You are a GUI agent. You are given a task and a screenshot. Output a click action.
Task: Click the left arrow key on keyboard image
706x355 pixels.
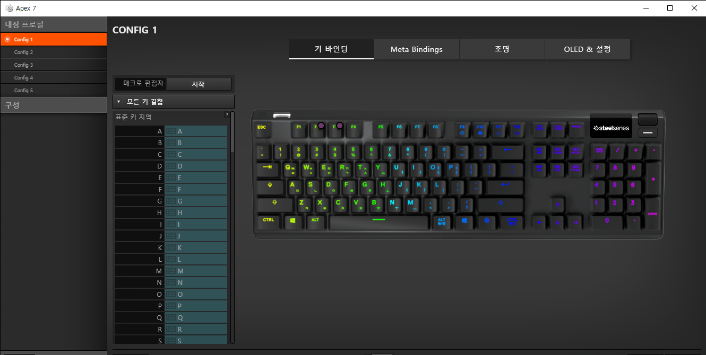point(539,222)
